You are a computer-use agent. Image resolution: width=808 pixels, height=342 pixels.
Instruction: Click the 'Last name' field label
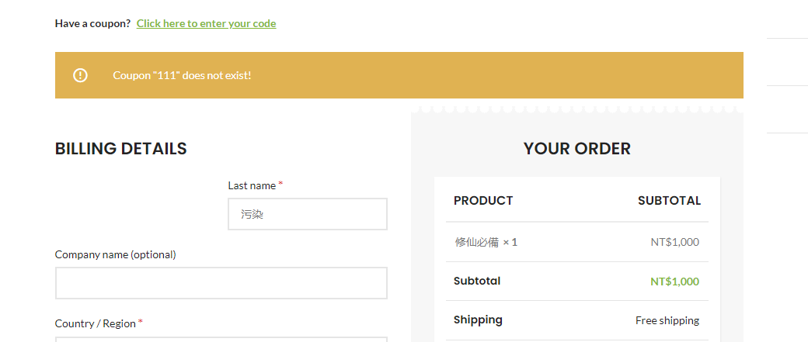click(252, 185)
